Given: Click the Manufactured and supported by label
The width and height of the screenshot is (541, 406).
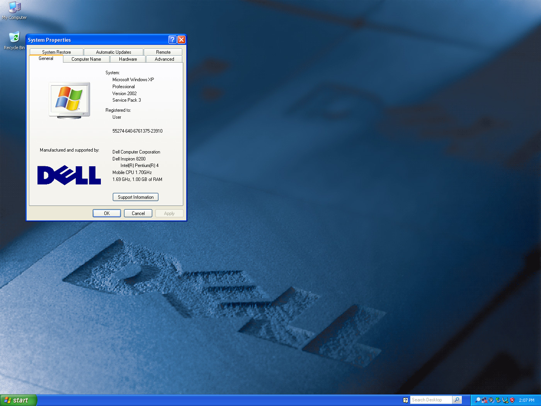Looking at the screenshot, I should tap(70, 150).
